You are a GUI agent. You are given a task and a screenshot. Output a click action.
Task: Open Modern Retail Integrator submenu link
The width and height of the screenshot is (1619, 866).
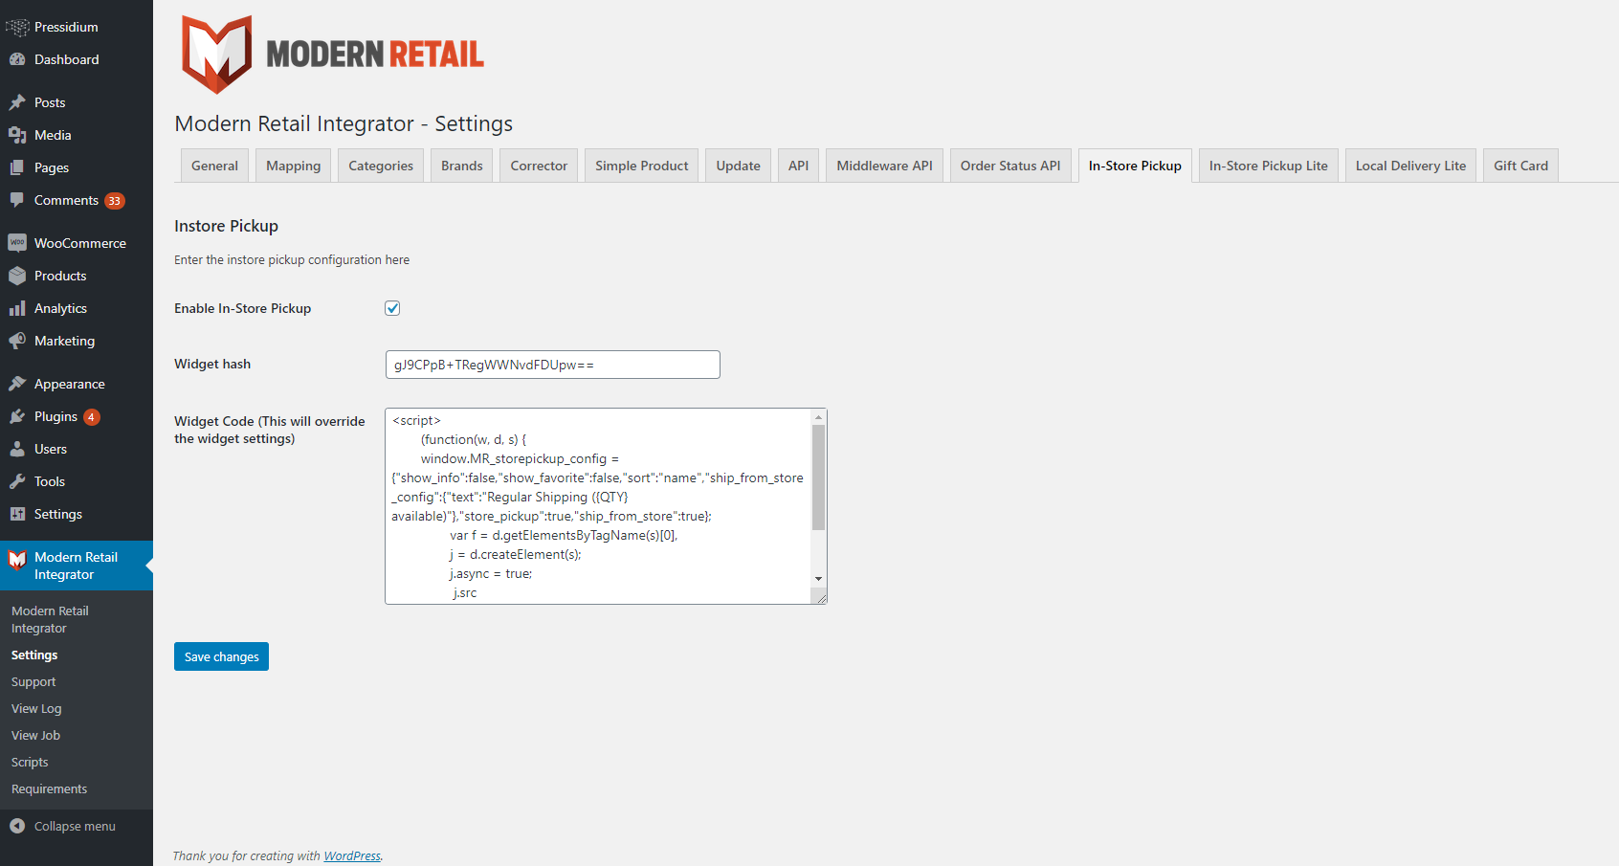(x=50, y=620)
